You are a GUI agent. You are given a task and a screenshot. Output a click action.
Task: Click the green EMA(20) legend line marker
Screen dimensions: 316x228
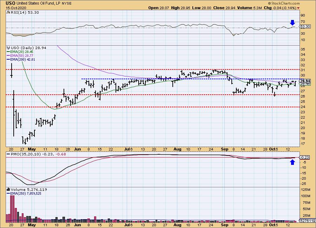coord(8,52)
